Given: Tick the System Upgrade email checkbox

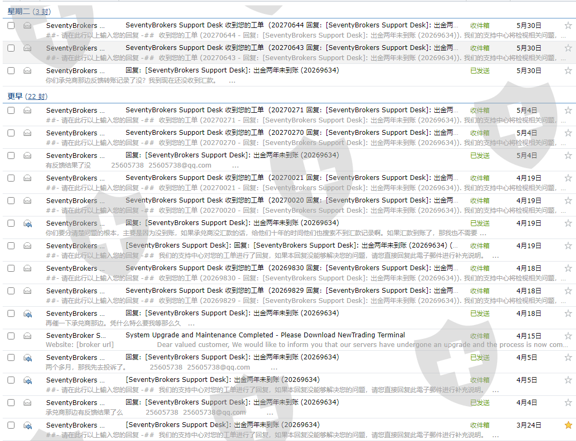Looking at the screenshot, I should (11, 336).
